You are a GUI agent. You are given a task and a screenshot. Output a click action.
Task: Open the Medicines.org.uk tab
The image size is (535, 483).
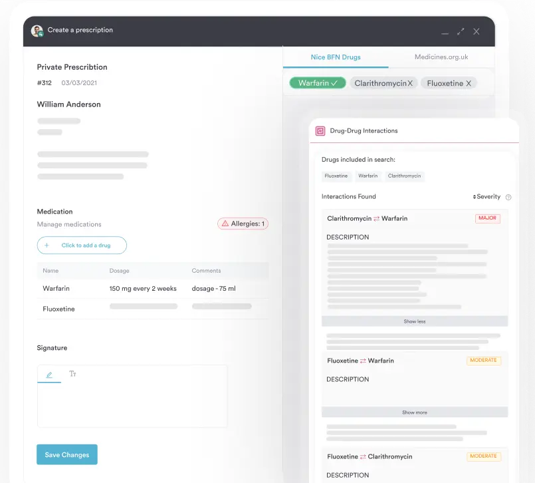[441, 57]
